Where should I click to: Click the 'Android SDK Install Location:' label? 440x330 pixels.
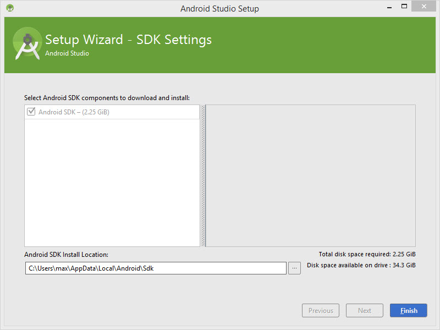66,255
